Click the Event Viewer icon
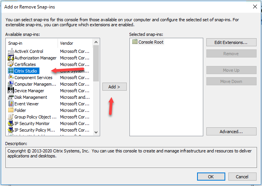The width and height of the screenshot is (262, 186). pos(11,104)
